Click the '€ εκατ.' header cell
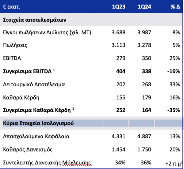Image resolution: width=184 pixels, height=169 pixels. [12, 7]
